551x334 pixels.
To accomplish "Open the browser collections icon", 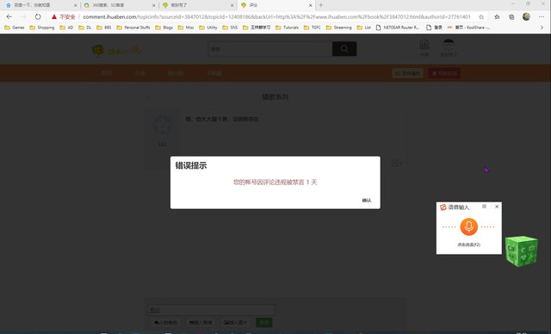I will point(511,17).
